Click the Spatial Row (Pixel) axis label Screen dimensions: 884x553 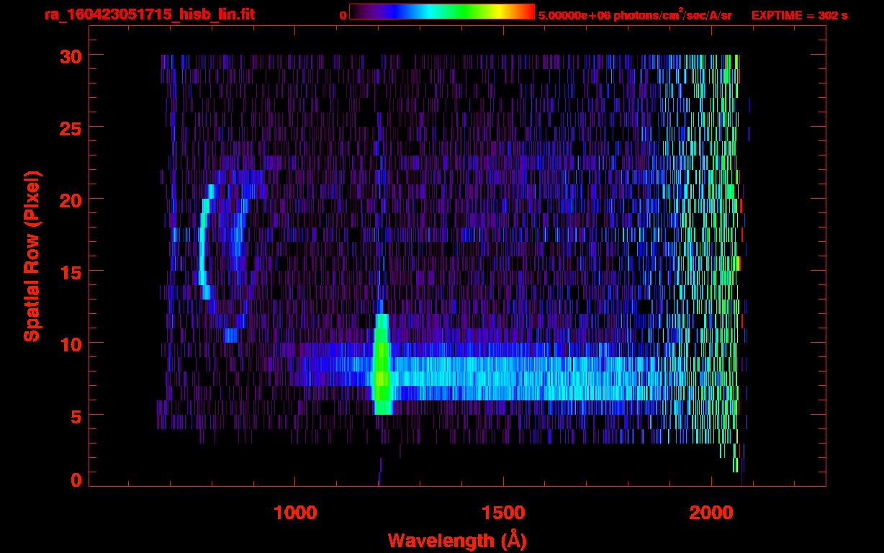coord(31,256)
